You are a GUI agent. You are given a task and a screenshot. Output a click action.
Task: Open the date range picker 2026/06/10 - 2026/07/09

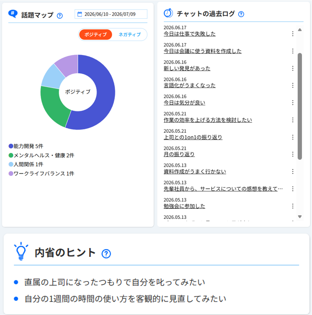tap(111, 14)
